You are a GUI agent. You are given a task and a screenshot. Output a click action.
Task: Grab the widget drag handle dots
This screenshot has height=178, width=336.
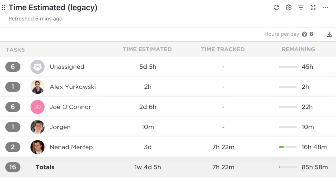[4, 8]
